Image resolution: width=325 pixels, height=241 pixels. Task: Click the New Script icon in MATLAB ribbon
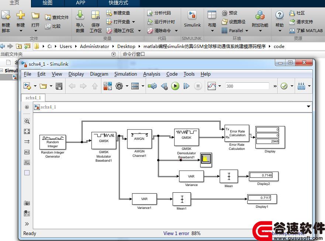6,15
